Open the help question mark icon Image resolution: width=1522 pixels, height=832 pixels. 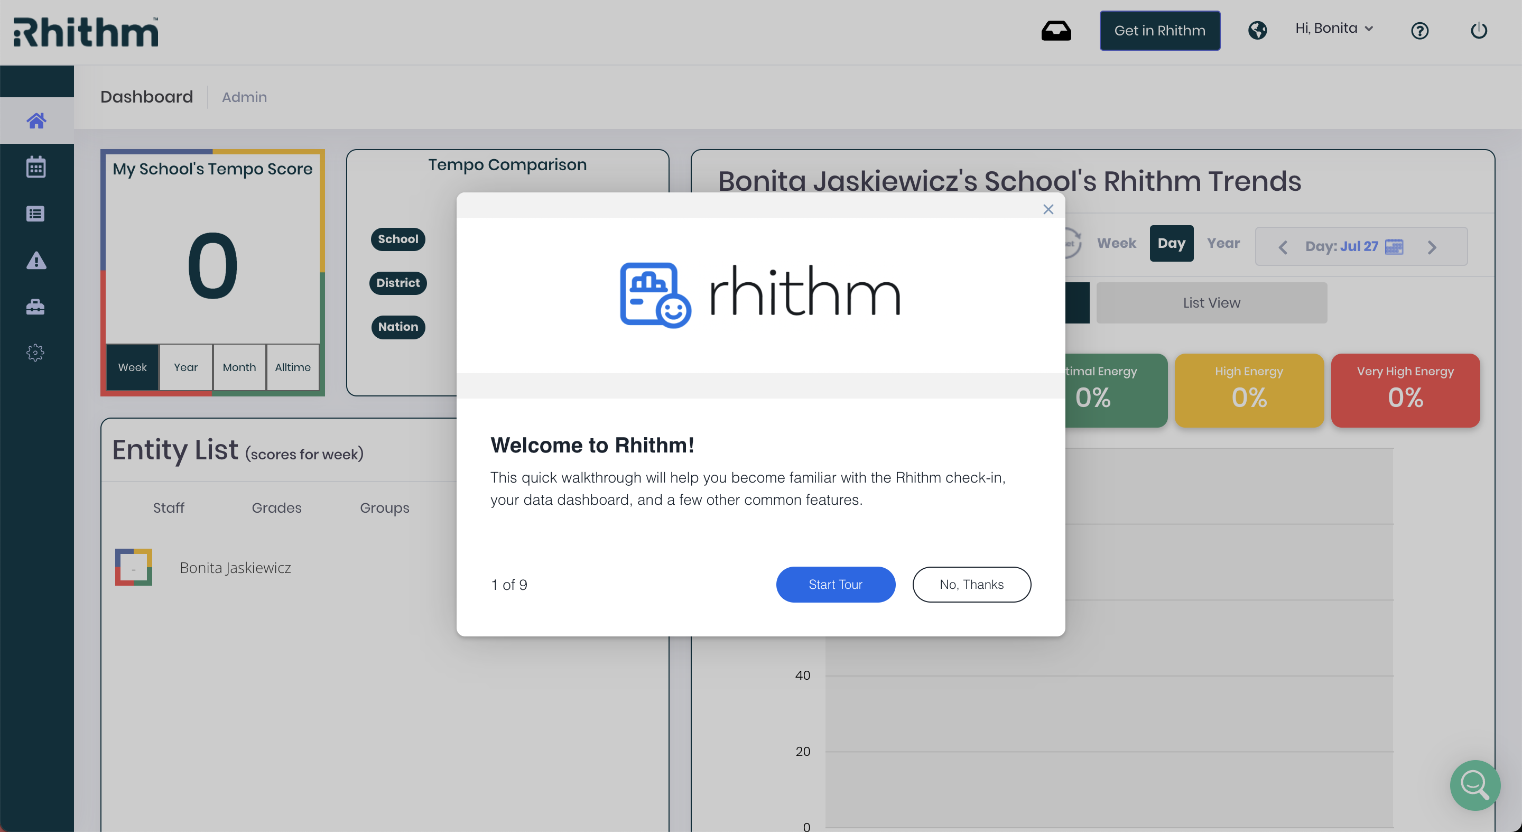1419,31
